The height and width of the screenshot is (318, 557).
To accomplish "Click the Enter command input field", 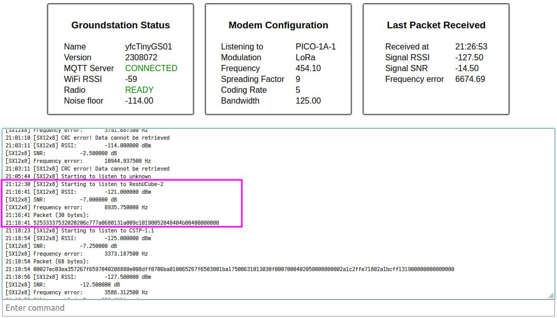I will coord(278,308).
